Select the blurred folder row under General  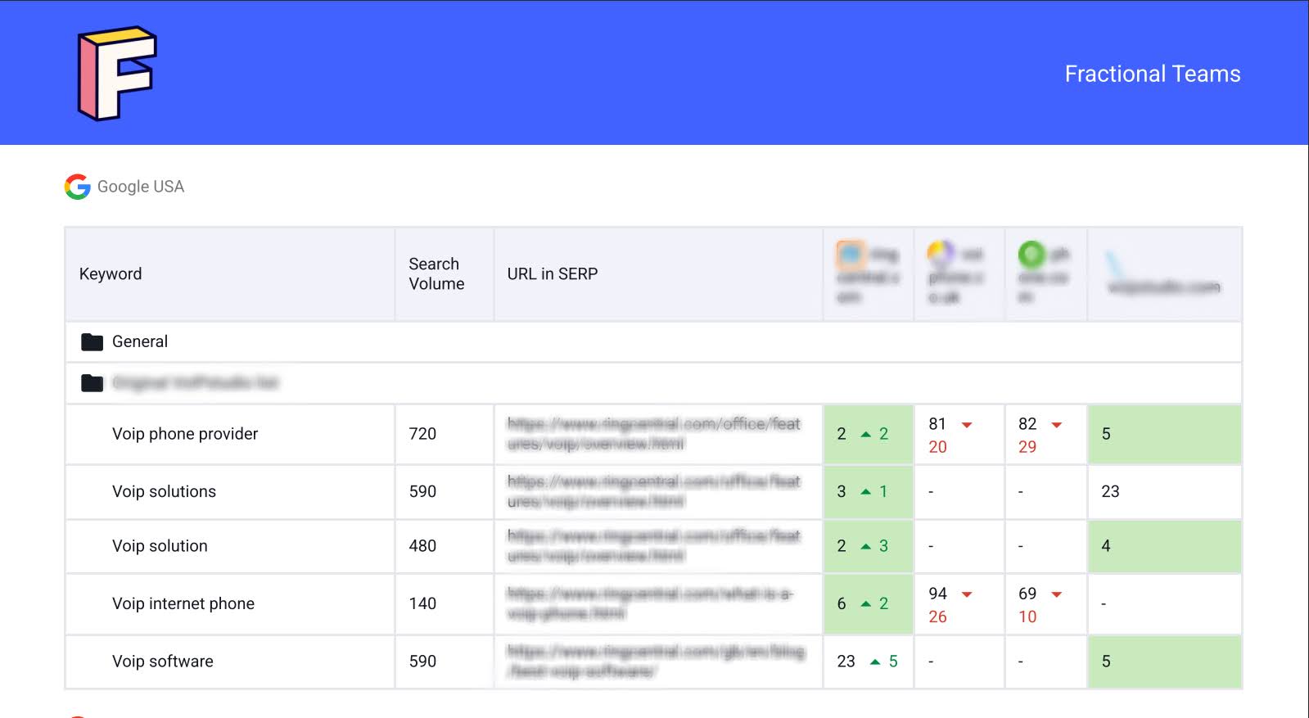coord(653,382)
